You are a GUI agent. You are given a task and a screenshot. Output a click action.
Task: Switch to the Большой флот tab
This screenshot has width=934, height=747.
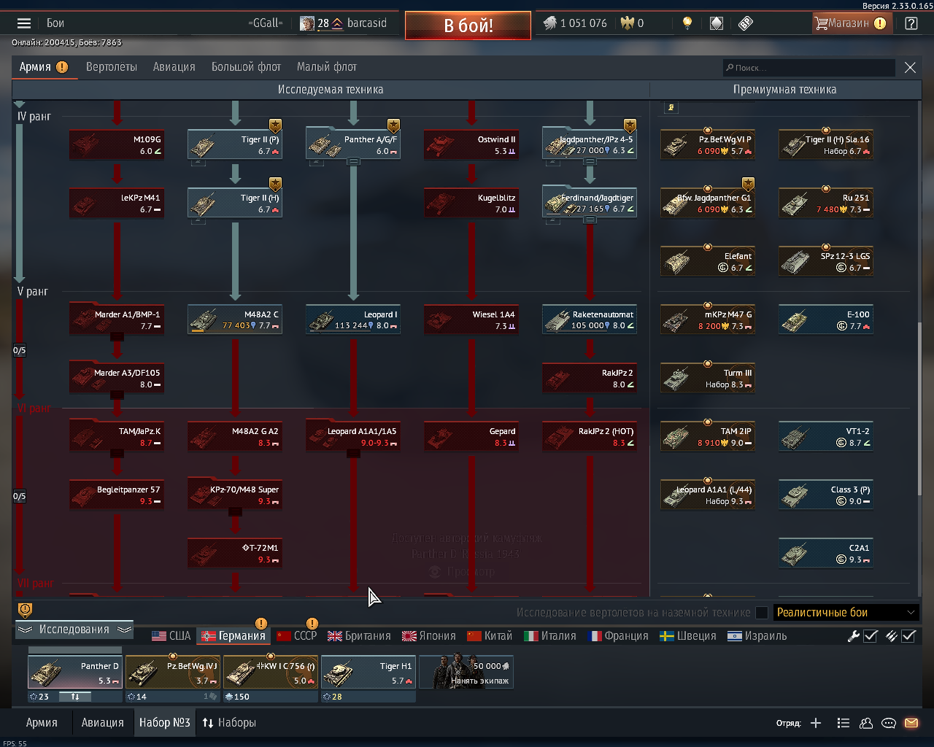click(x=246, y=67)
